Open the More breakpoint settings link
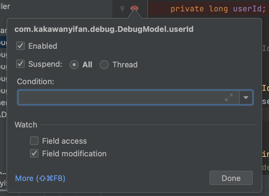This screenshot has height=196, width=269. tap(40, 179)
